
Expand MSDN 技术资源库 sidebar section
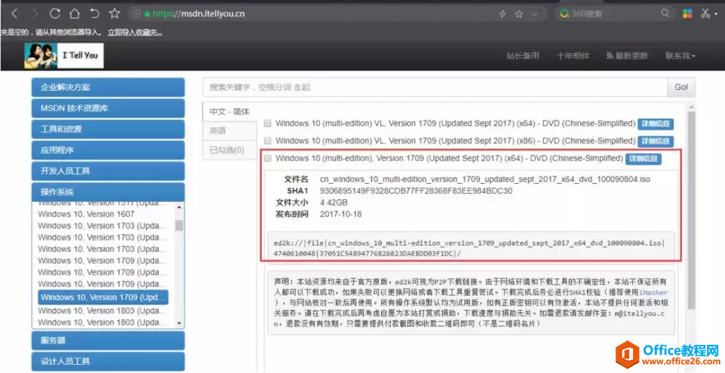coord(108,109)
